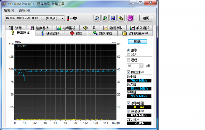Toggle the 傳送速率 transfer rate checkbox
Viewport: 205px width, 130px height.
click(128, 72)
